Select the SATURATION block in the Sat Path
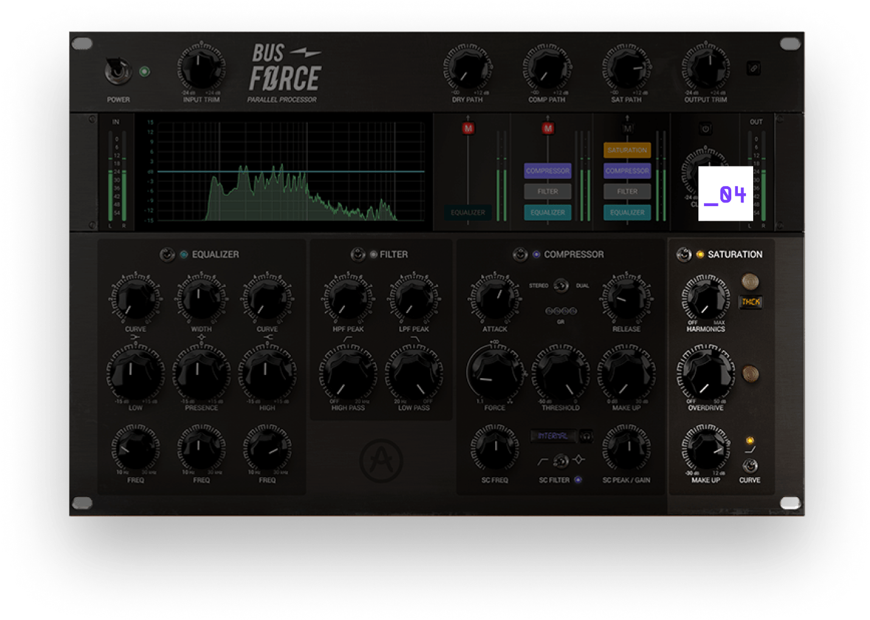 [x=627, y=150]
